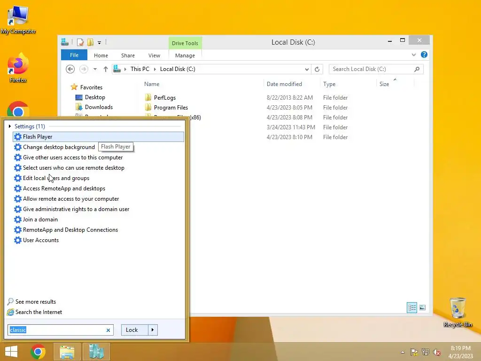Click This PC in the address breadcrumb

pos(140,69)
